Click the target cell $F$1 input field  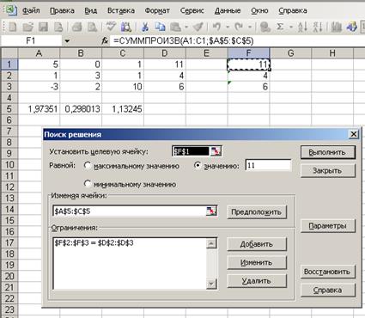coord(191,151)
